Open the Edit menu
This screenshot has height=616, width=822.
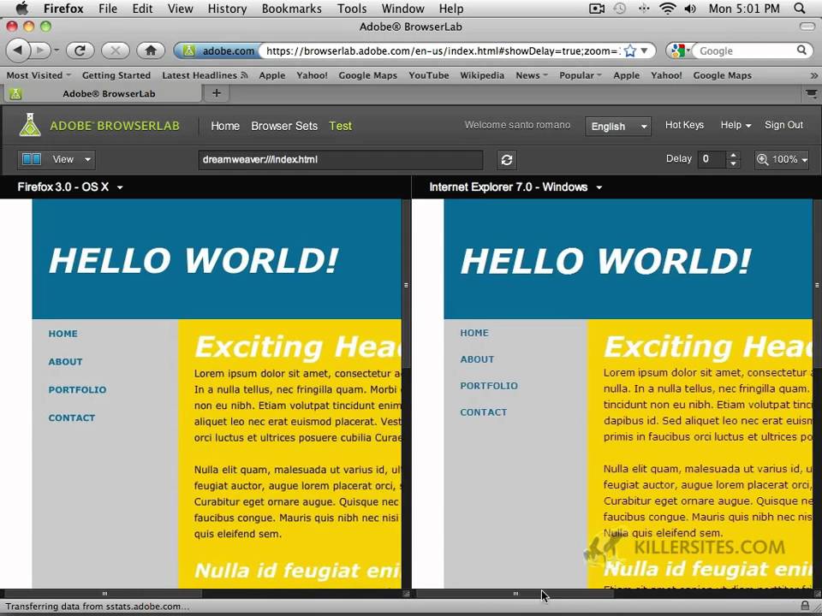point(142,9)
